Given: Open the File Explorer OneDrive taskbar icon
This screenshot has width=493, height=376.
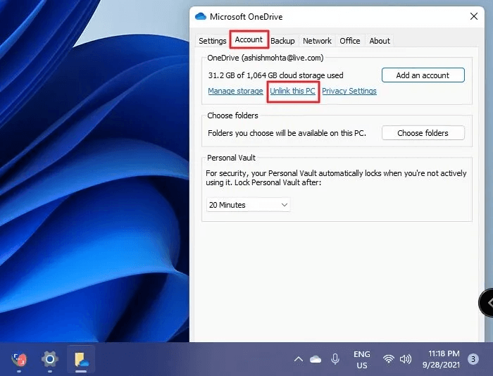Looking at the screenshot, I should tap(80, 359).
